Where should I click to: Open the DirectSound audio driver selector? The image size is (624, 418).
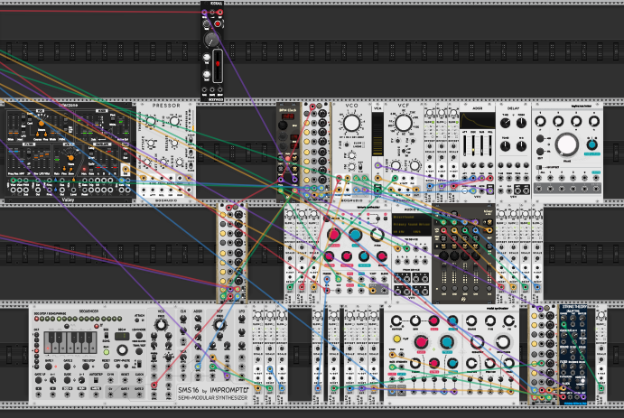tap(402, 218)
